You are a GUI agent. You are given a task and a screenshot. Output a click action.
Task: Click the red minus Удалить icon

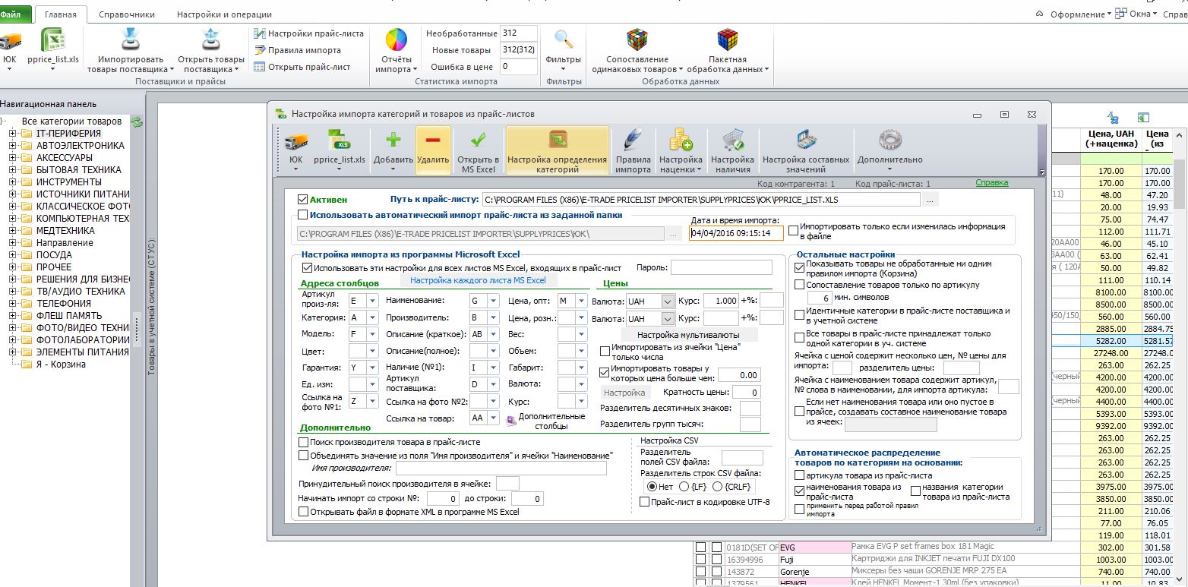433,140
